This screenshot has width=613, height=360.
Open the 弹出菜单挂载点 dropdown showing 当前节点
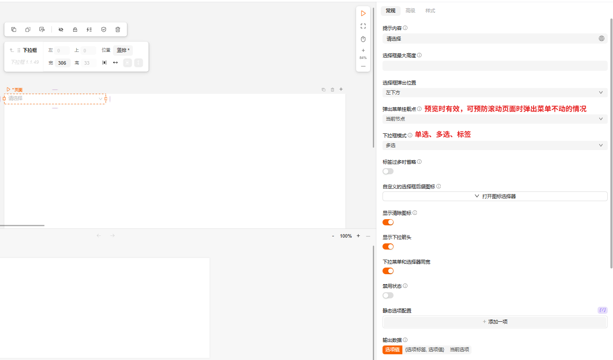click(x=494, y=119)
